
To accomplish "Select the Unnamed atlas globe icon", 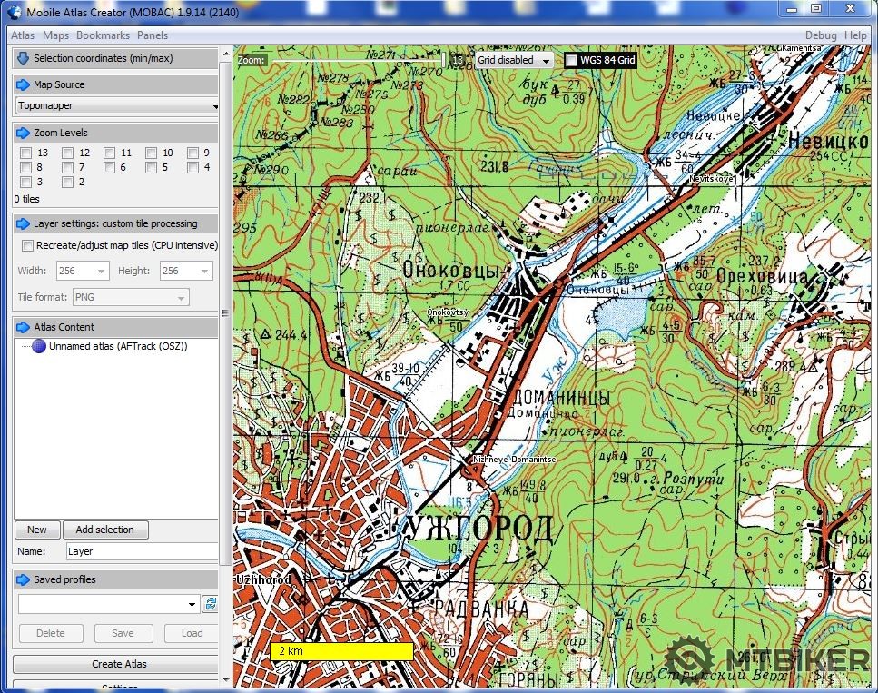I will 39,346.
